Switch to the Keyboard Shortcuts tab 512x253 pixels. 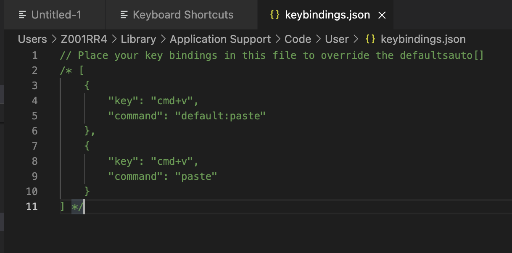point(182,15)
